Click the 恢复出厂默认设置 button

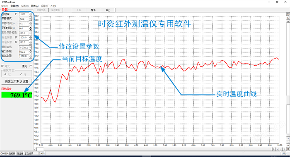pos(17,81)
